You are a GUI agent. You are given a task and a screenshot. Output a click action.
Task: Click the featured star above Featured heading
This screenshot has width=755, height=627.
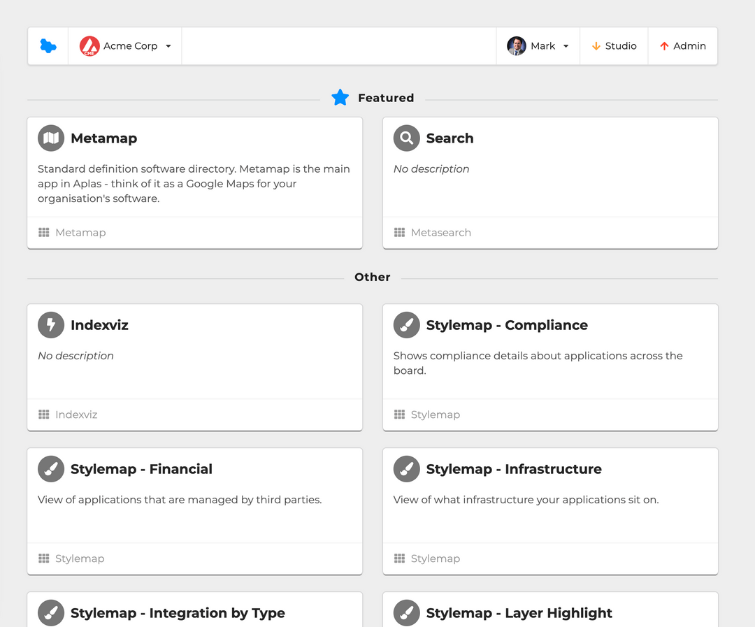(340, 98)
